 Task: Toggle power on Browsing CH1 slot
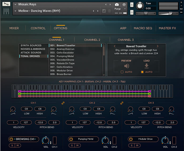(x=11, y=139)
